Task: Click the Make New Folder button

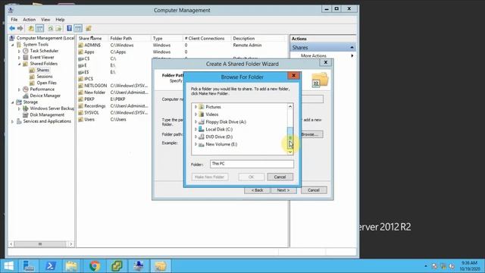Action: 210,177
